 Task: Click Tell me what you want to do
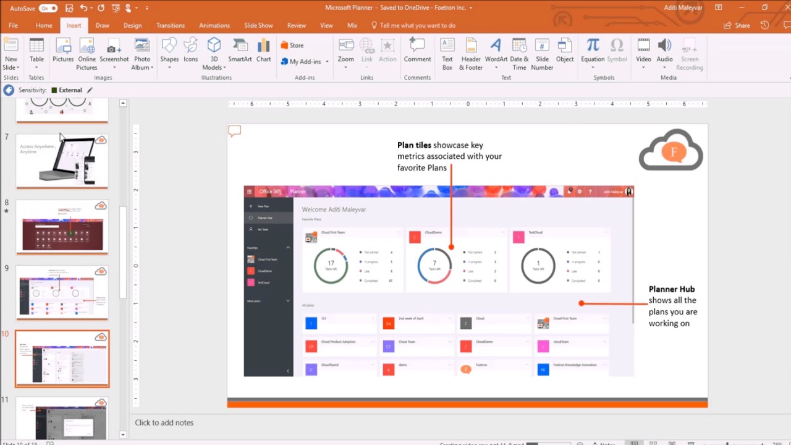[413, 25]
